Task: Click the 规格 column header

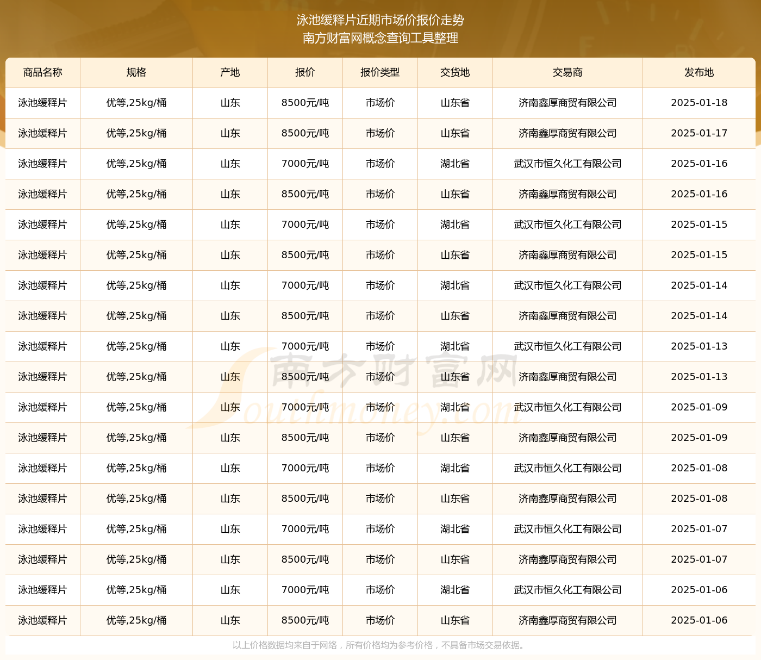Action: (136, 72)
